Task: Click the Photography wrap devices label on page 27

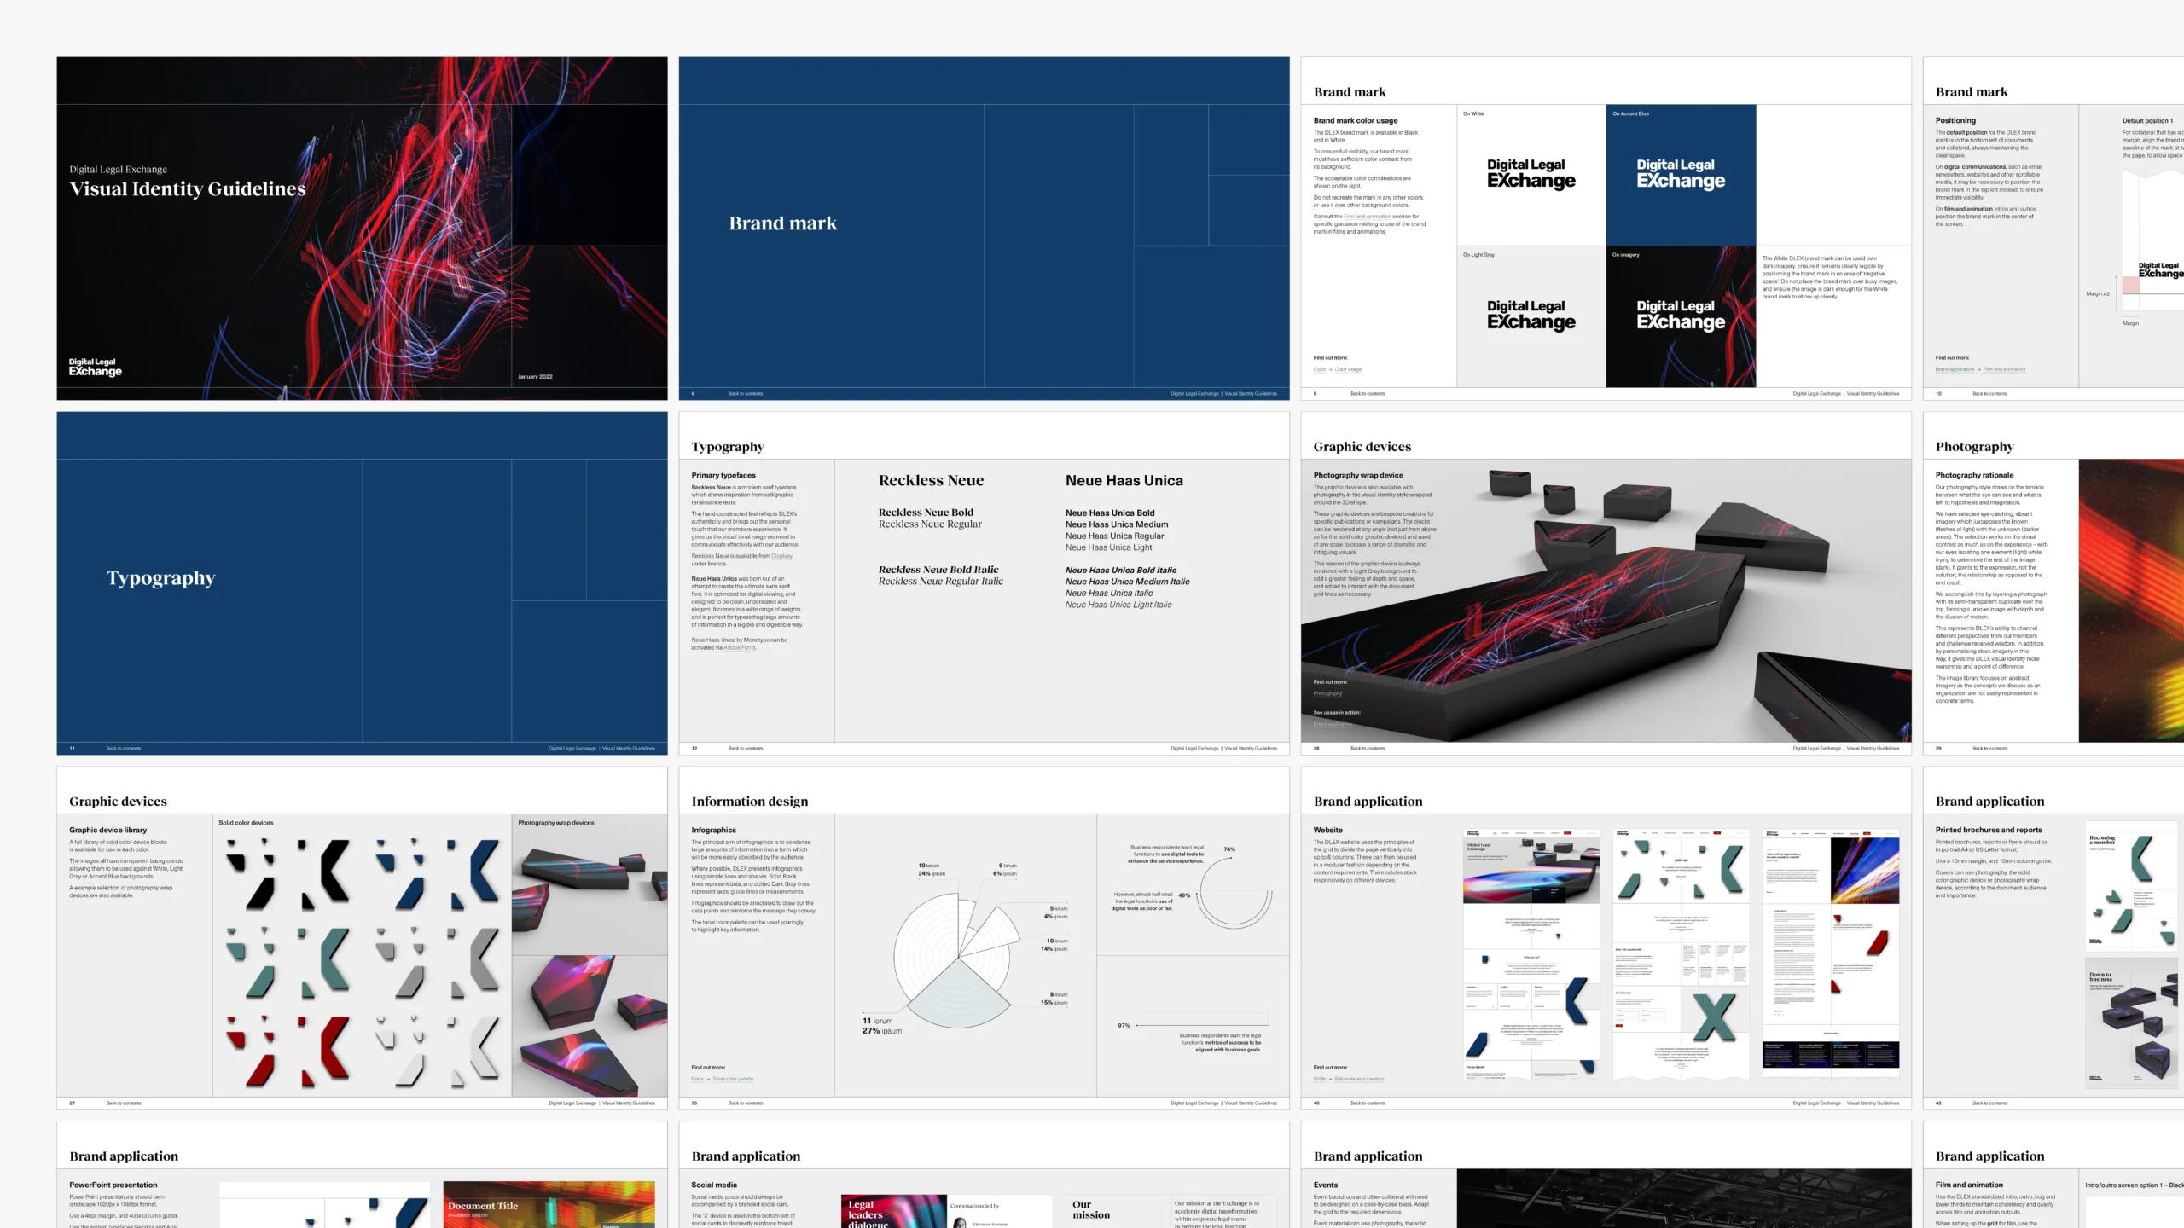Action: (556, 823)
